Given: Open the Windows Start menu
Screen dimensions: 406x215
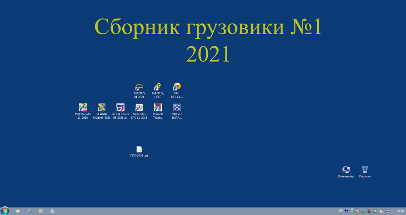Looking at the screenshot, I should point(5,211).
